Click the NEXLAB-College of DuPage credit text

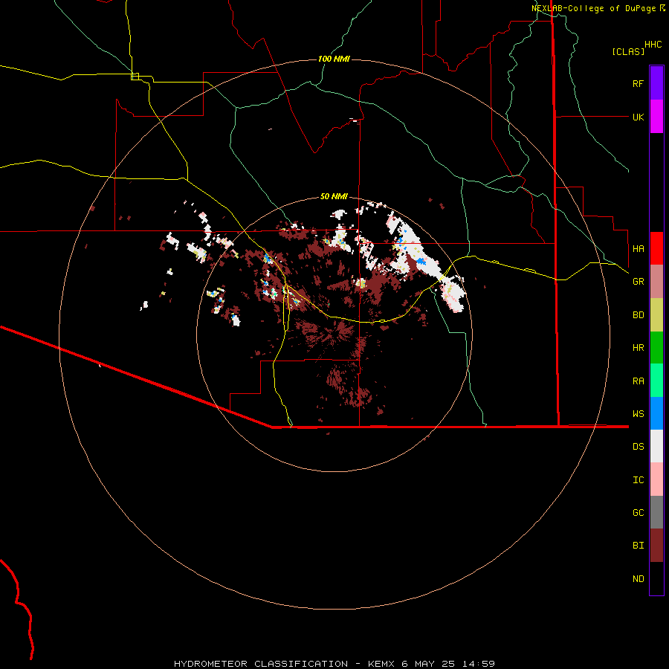click(x=598, y=8)
